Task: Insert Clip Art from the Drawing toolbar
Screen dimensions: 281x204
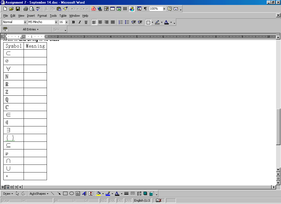Action: 91,194
